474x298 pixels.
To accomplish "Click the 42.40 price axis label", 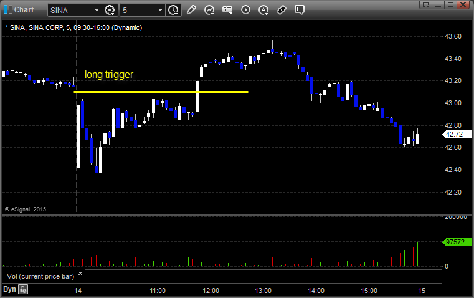I will pyautogui.click(x=453, y=170).
